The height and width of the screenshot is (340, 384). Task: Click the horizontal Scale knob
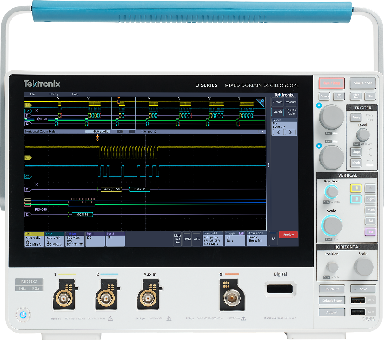[x=364, y=267]
